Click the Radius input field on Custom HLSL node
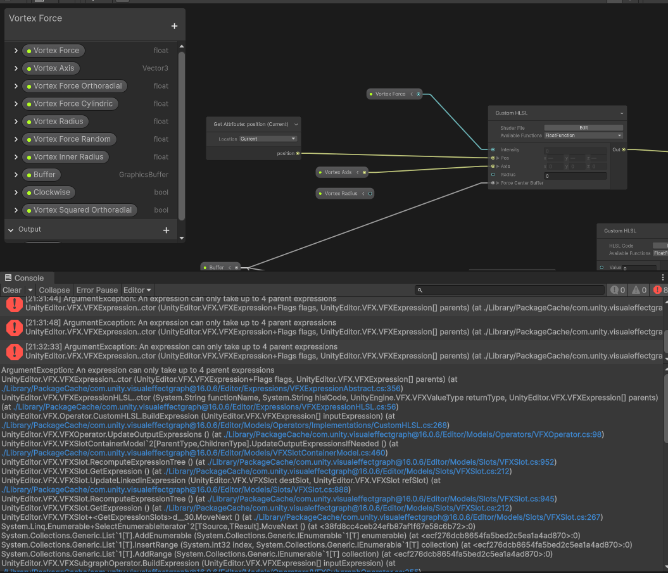The height and width of the screenshot is (573, 668). coord(576,175)
